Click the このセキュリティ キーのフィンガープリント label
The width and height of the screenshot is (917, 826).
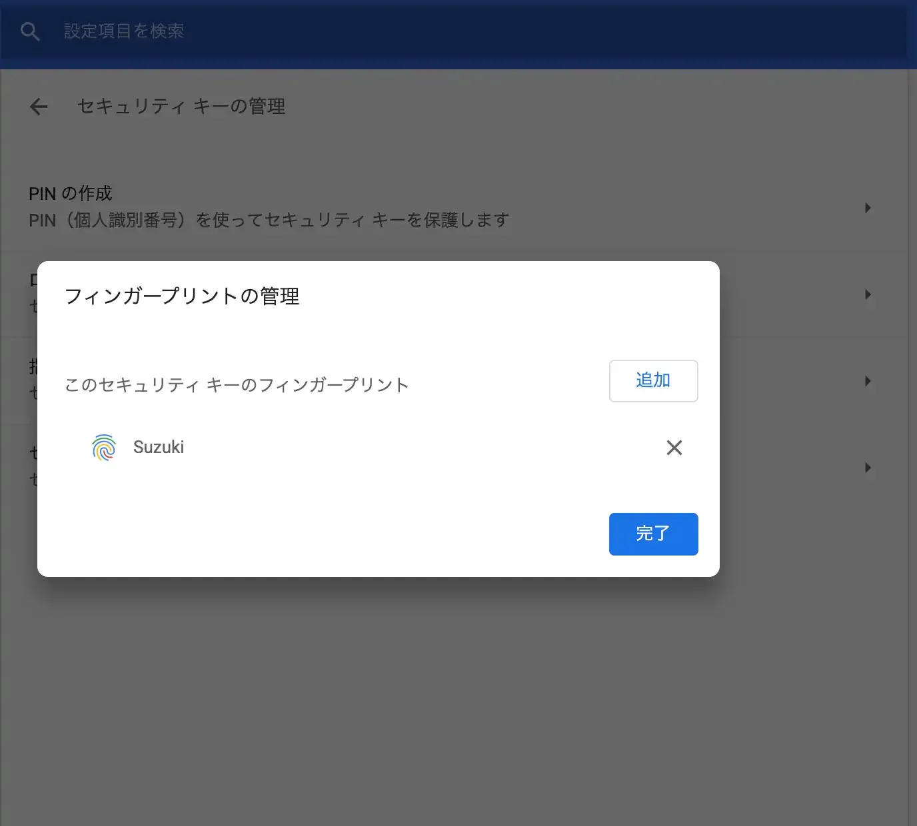click(237, 385)
